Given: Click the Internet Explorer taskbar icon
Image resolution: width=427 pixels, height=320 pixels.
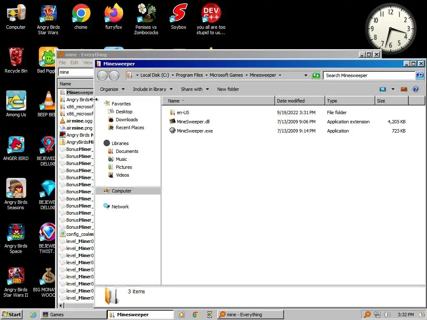Looking at the screenshot, I should coord(33,315).
